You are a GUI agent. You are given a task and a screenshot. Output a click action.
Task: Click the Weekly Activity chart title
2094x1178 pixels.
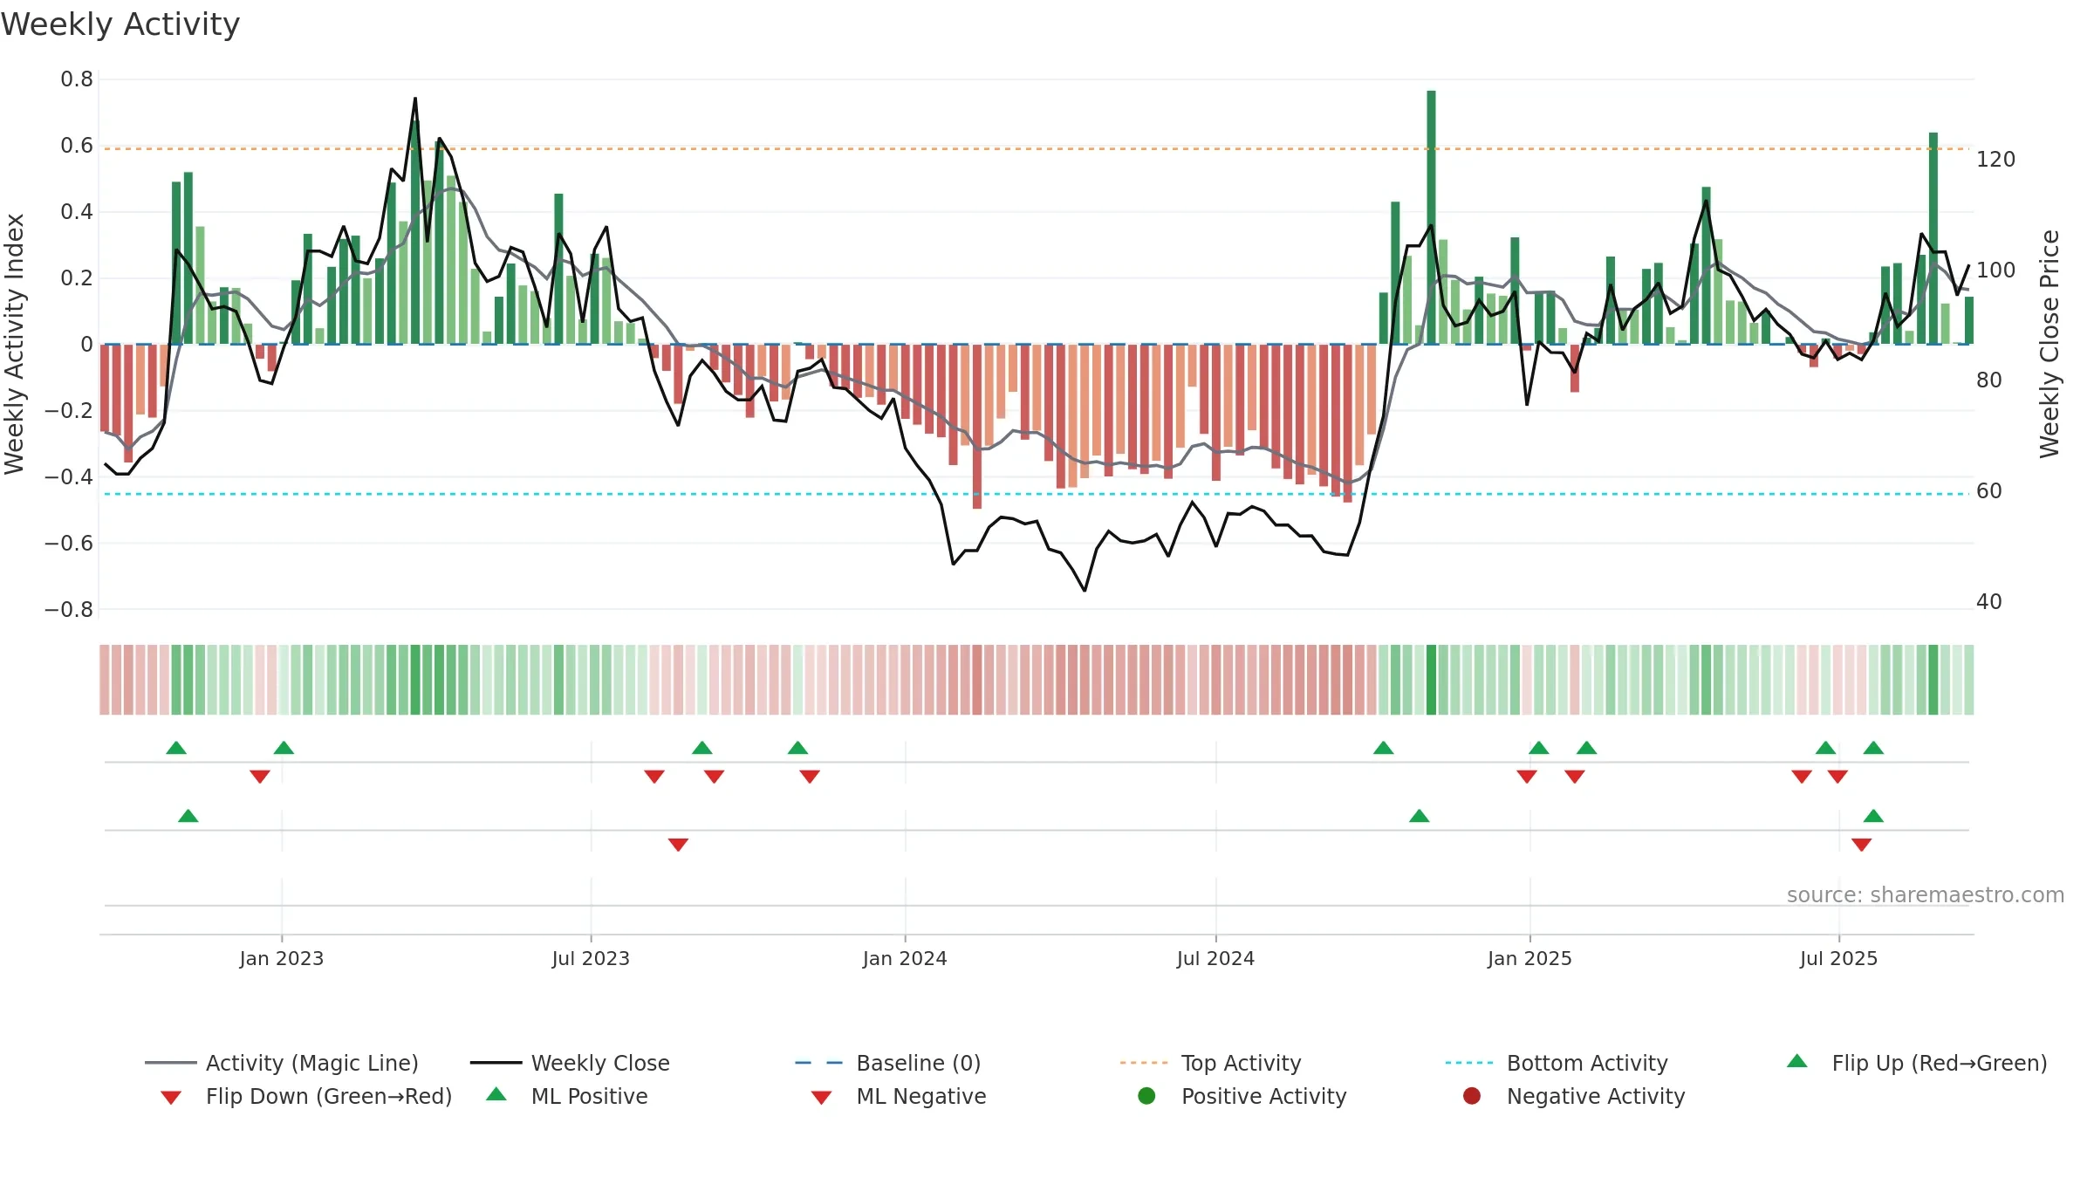[x=120, y=24]
